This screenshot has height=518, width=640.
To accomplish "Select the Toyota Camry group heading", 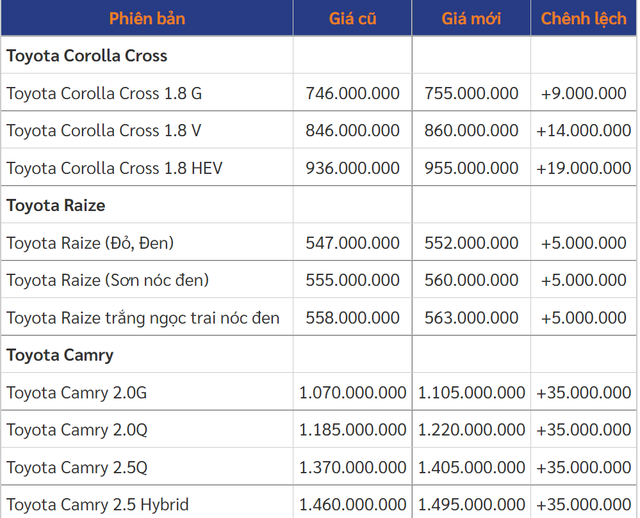I will click(60, 355).
